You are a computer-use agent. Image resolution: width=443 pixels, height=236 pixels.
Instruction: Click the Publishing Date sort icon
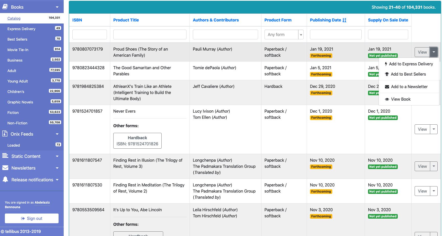[x=344, y=20]
